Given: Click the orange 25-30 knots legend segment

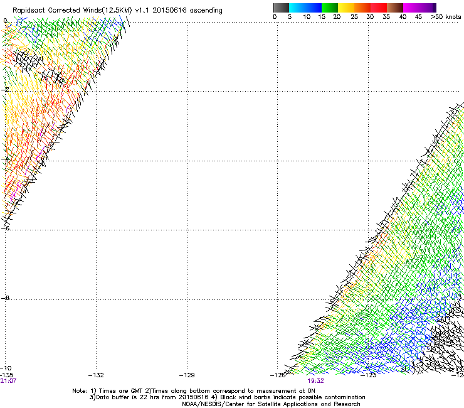Looking at the screenshot, I should (362, 8).
